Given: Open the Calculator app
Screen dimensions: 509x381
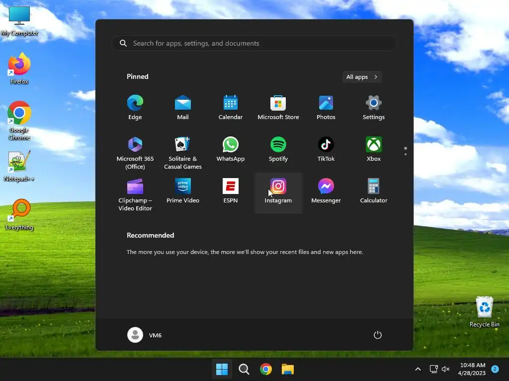Looking at the screenshot, I should coord(374,191).
